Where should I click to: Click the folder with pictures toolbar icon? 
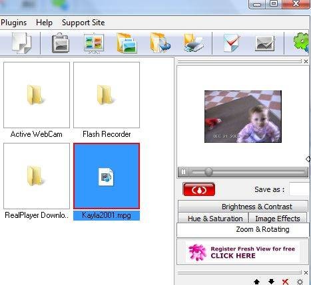pos(127,43)
